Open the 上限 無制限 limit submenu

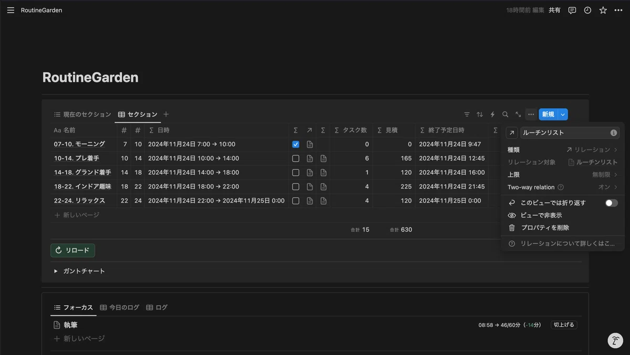[562, 174]
